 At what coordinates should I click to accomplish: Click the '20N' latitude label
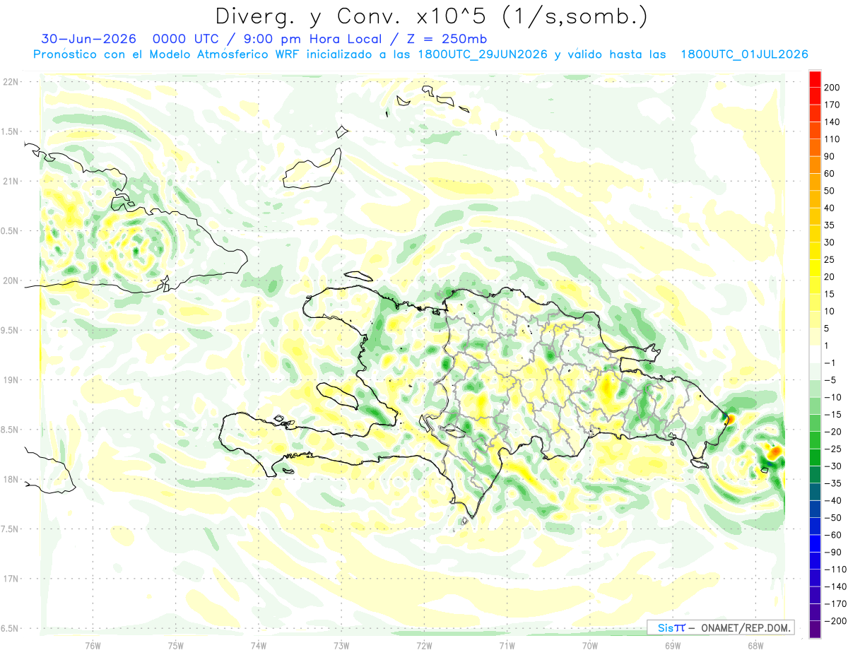point(10,281)
